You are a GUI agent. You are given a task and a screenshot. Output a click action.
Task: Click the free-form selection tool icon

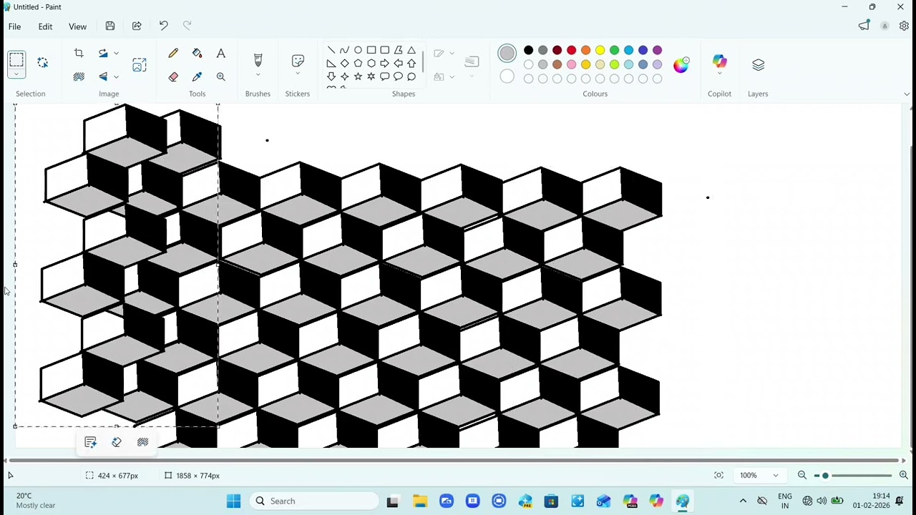click(42, 63)
